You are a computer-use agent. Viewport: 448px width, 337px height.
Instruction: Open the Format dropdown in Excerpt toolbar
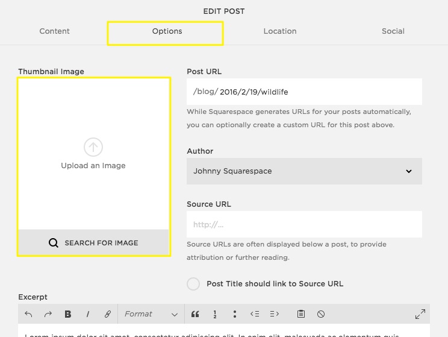(151, 314)
